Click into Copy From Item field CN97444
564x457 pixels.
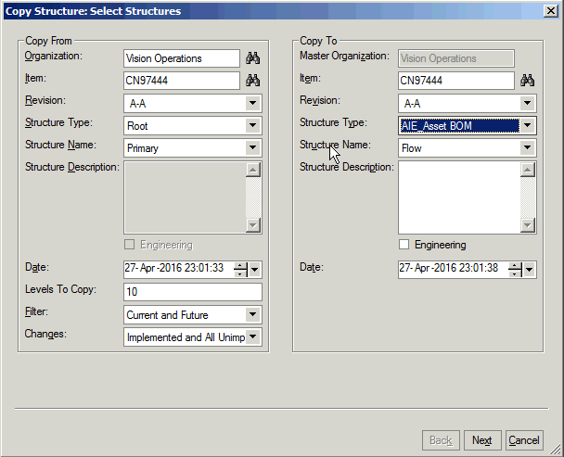point(182,80)
